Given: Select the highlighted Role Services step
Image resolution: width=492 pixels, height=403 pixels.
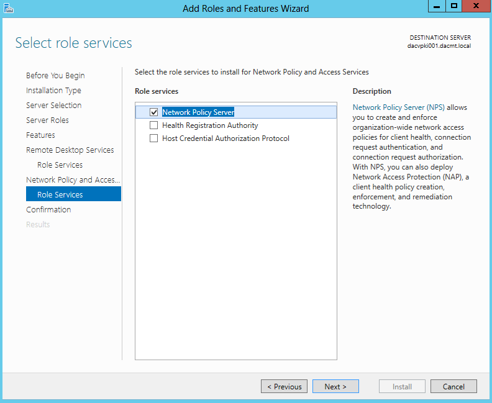Looking at the screenshot, I should click(73, 194).
